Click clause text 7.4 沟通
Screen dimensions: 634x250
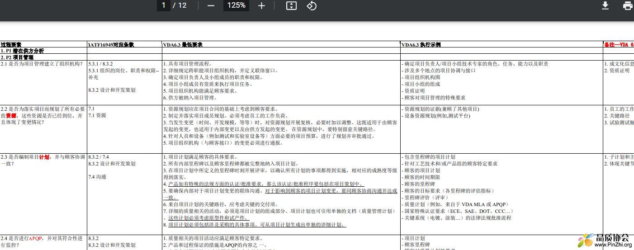[97, 177]
